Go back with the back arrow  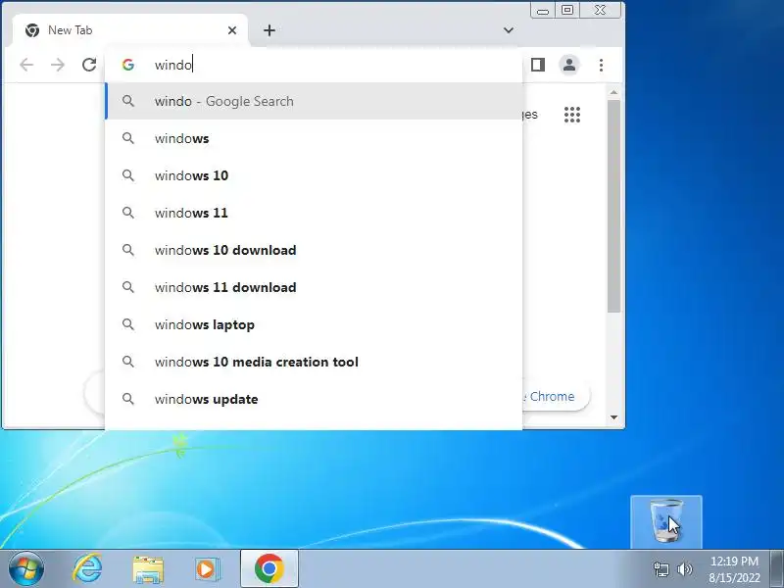click(26, 65)
